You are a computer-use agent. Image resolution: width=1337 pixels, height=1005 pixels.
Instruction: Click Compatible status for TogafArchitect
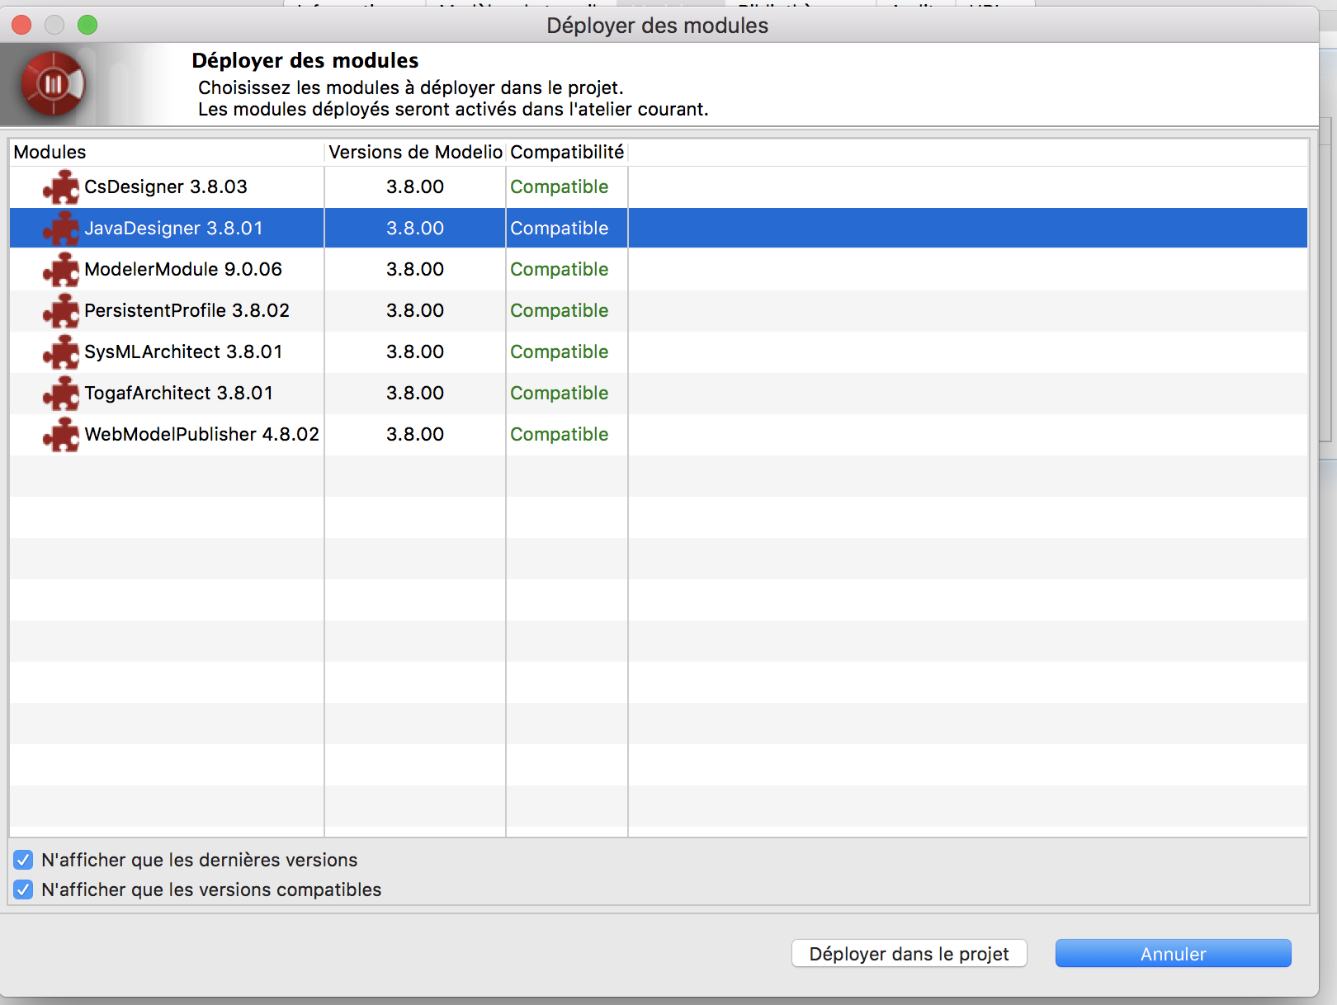point(559,394)
